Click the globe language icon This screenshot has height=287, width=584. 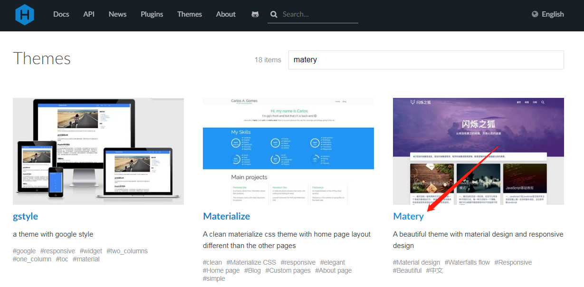535,14
